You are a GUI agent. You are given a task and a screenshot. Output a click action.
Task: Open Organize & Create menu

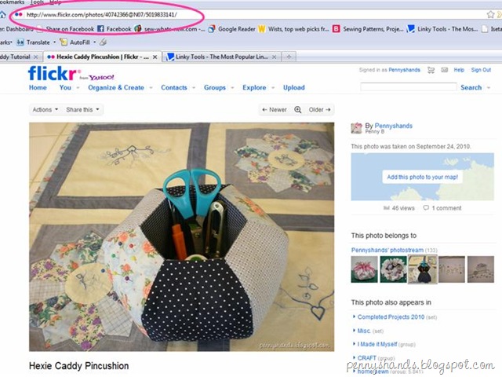pos(116,87)
